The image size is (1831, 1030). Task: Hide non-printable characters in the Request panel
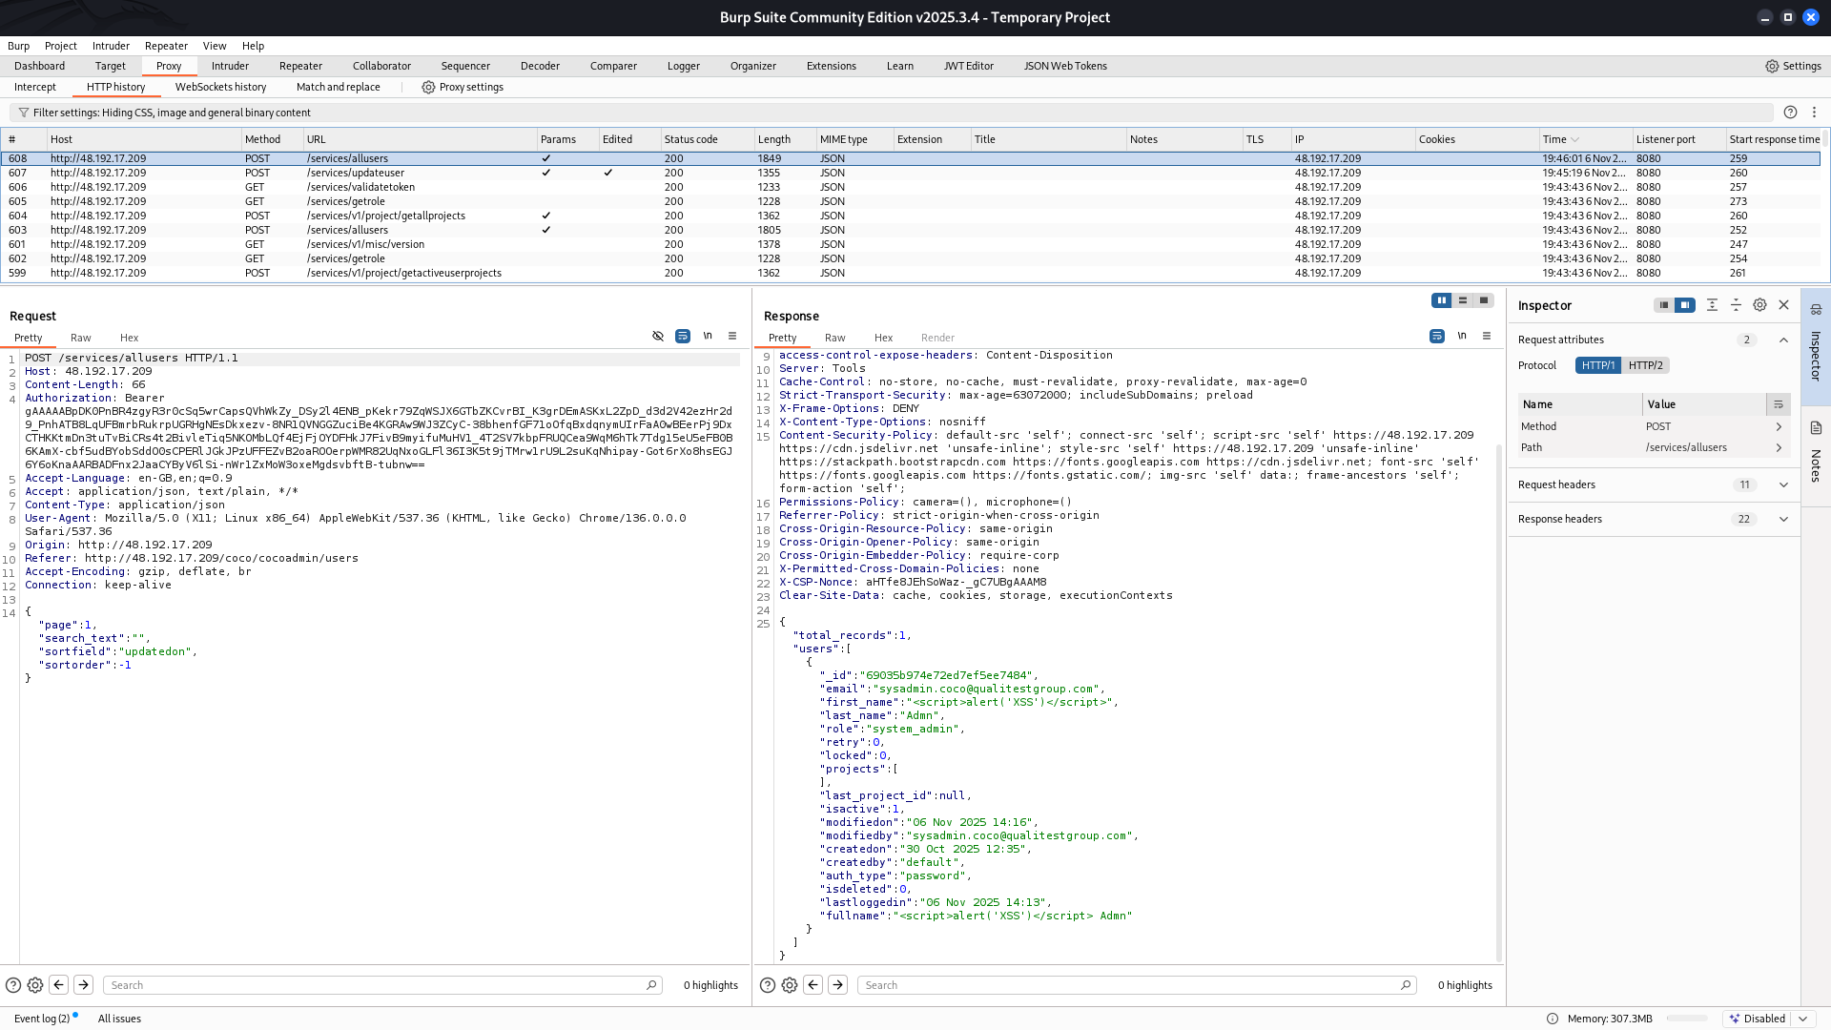point(708,336)
